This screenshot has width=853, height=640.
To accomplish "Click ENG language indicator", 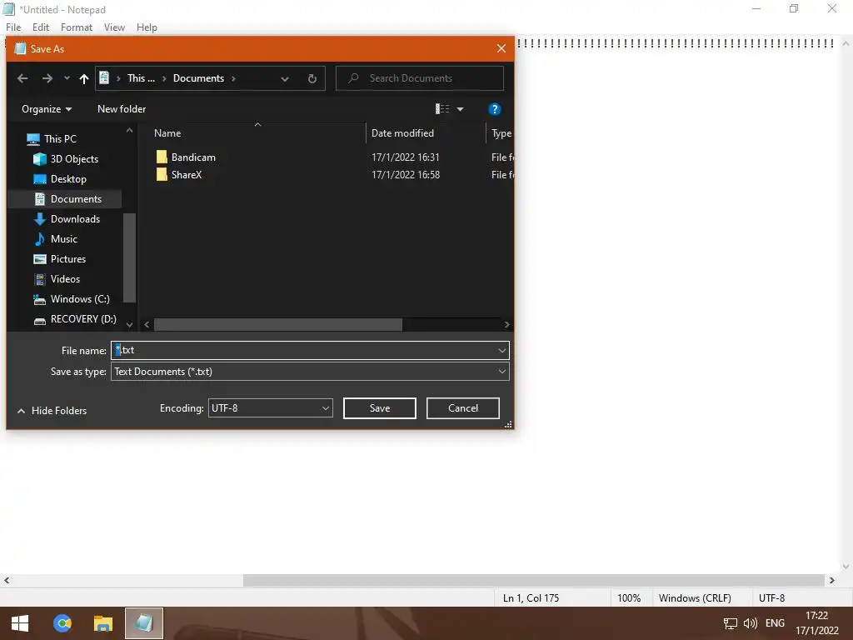I will [x=775, y=623].
